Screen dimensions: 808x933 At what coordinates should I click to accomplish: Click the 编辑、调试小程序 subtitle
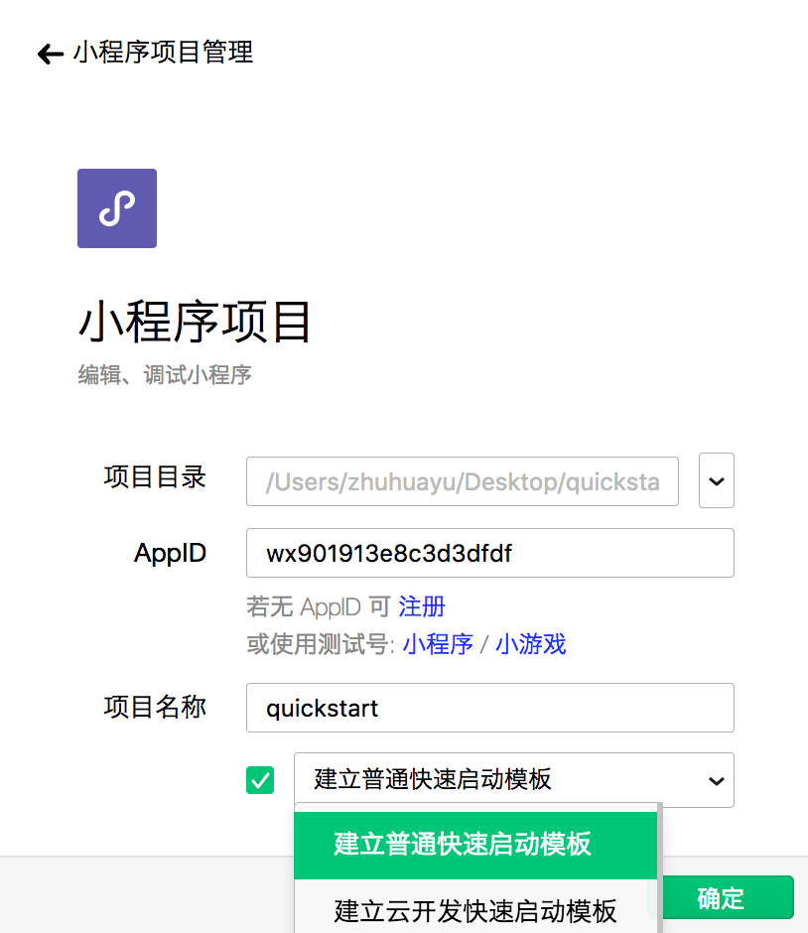click(165, 375)
